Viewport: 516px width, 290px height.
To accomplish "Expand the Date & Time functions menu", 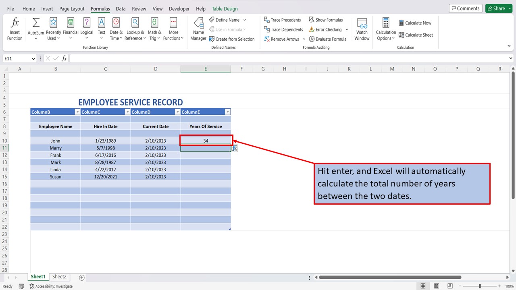I will point(116,28).
